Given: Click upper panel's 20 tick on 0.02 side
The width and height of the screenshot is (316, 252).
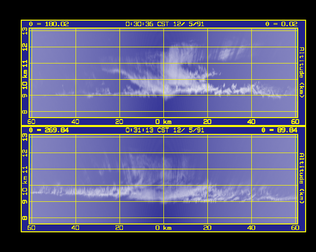Looking at the screenshot, I should [207, 122].
